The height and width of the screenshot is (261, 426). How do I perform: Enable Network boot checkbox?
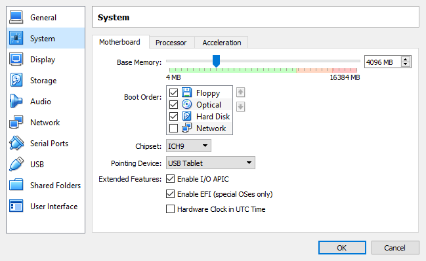coord(173,128)
